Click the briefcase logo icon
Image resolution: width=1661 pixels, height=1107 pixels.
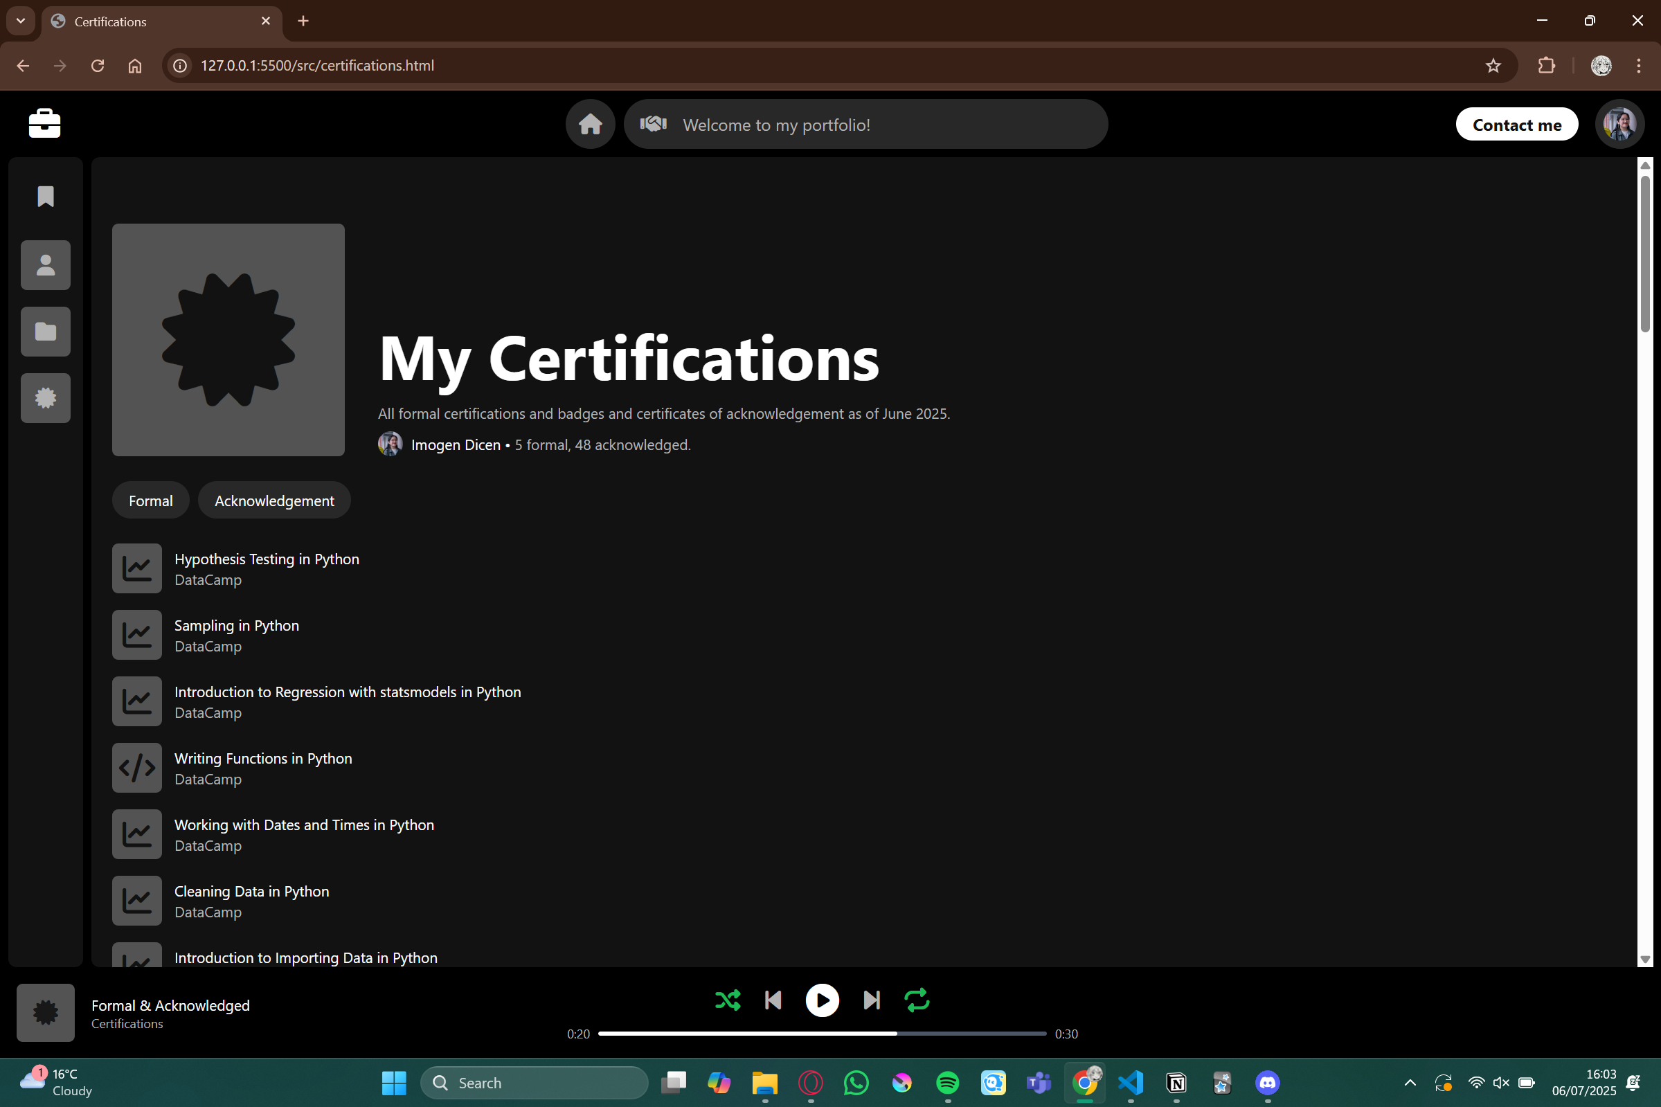click(44, 123)
